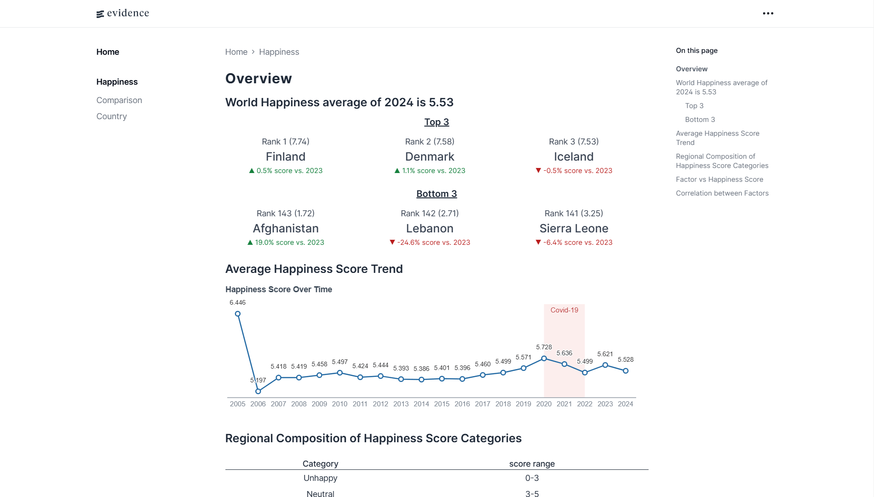
Task: Click the Evidence logo in the header
Action: 122,13
